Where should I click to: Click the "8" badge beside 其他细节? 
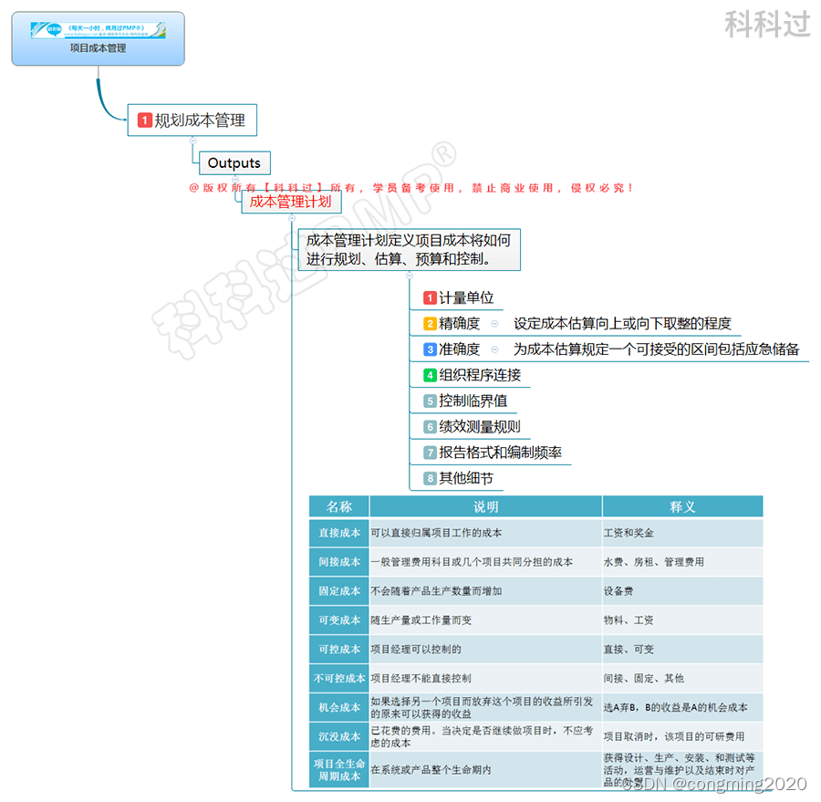click(429, 477)
